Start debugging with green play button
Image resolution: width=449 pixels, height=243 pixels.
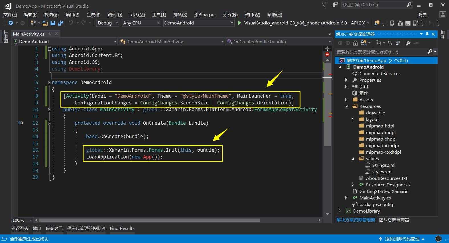[239, 23]
